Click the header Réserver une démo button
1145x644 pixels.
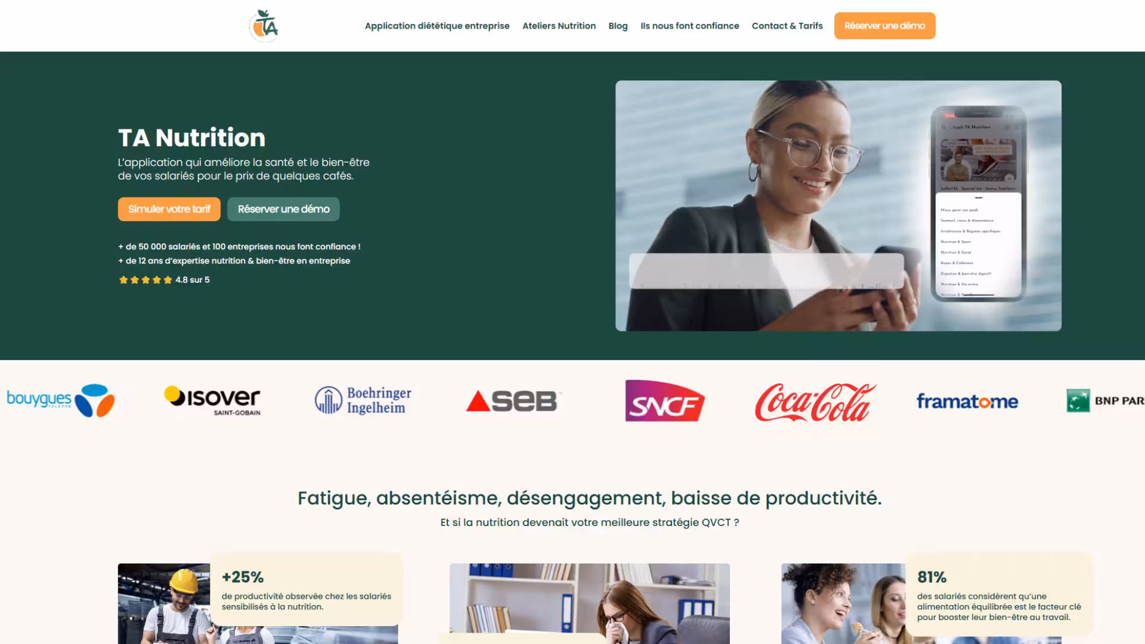[x=884, y=26]
